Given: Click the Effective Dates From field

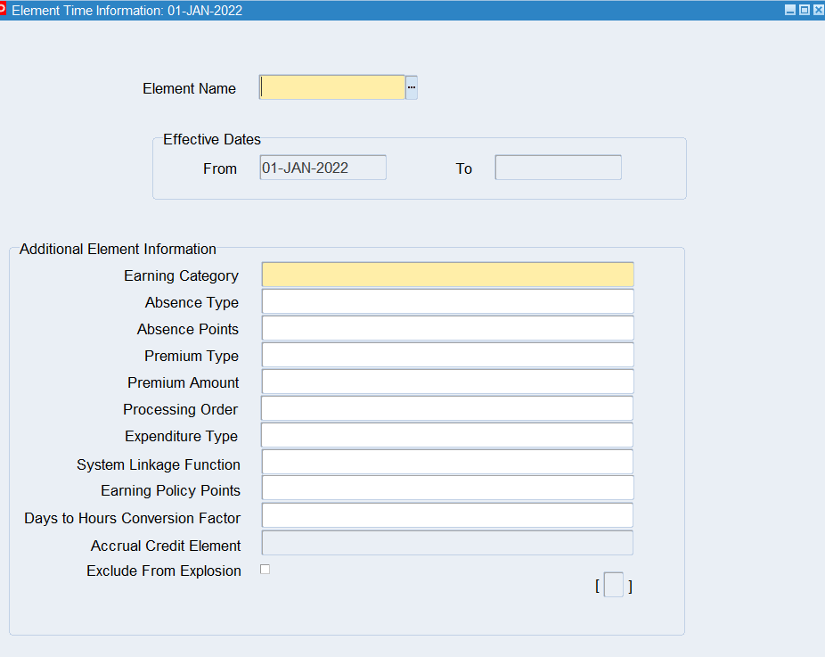Looking at the screenshot, I should 323,168.
